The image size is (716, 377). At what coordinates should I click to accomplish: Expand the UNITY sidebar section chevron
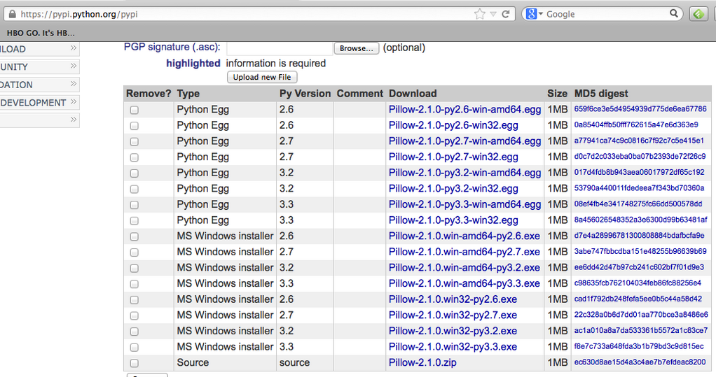pyautogui.click(x=73, y=66)
